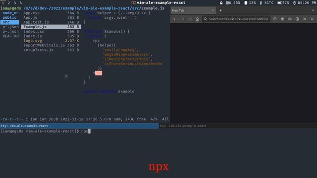This screenshot has width=317, height=178.
Task: Click the lock icon in status bar
Action: coord(221,3)
